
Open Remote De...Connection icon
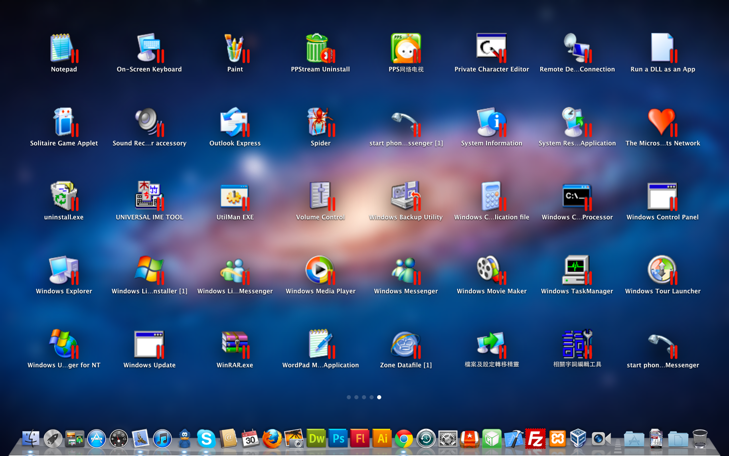click(577, 48)
